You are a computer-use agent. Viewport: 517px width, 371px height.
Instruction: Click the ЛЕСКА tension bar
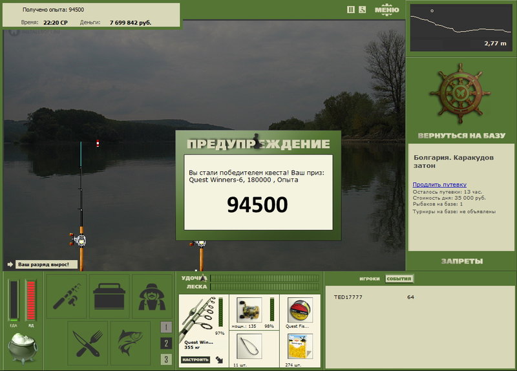[x=264, y=286]
